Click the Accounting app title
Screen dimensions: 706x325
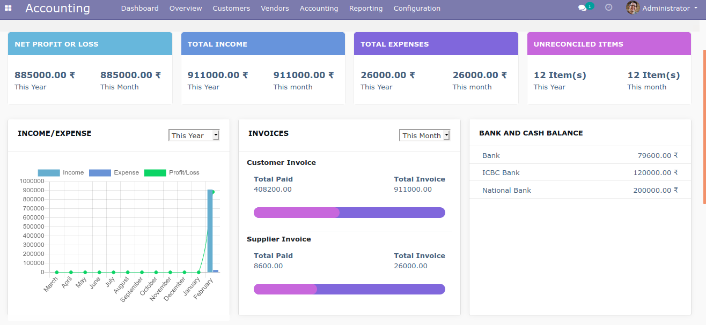click(57, 8)
